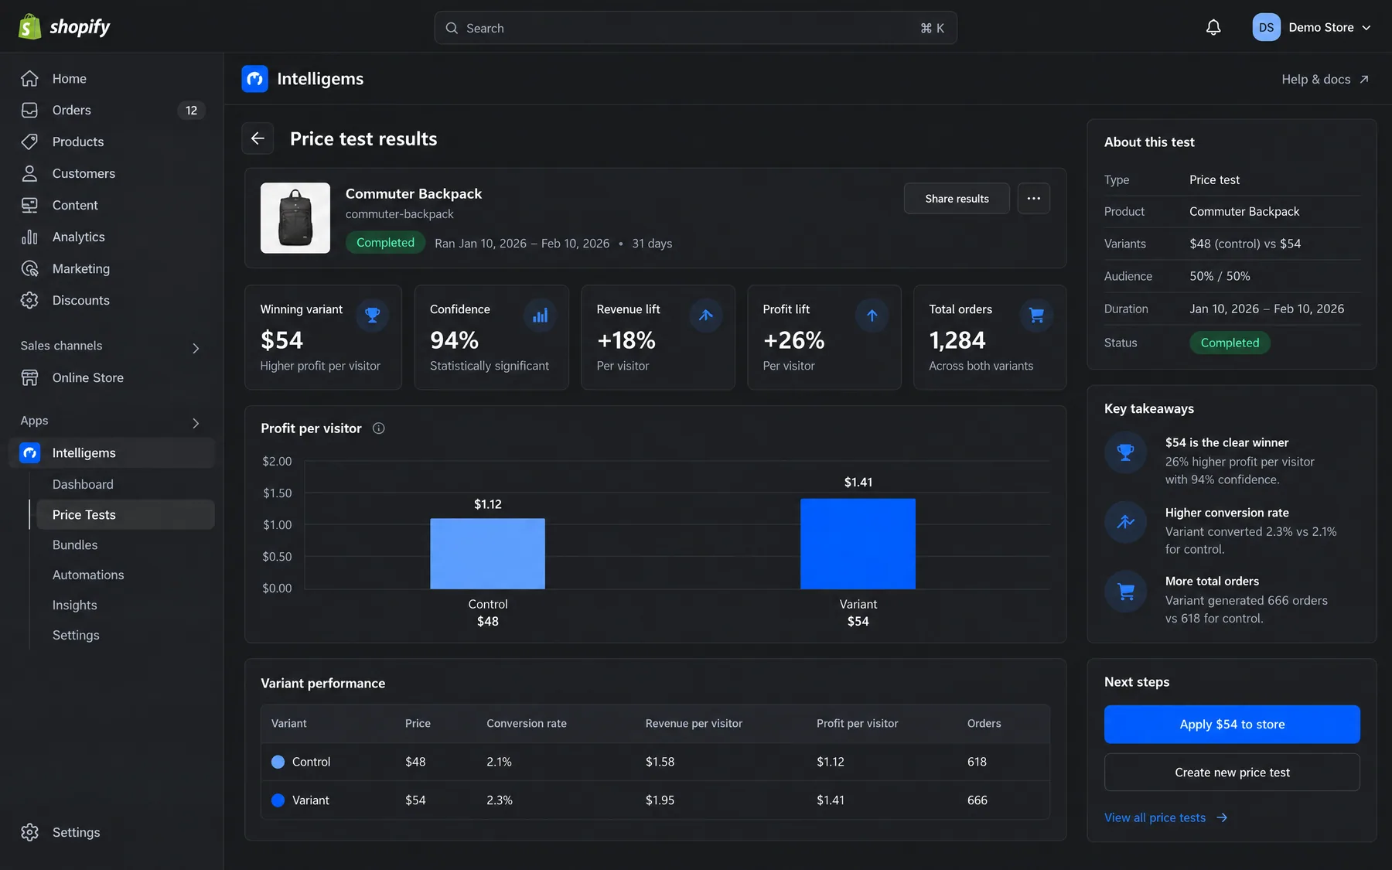Open Home in the sidebar
This screenshot has height=870, width=1392.
[x=111, y=79]
